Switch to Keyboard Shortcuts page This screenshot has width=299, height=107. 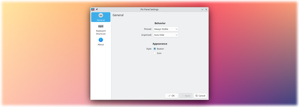point(101,32)
